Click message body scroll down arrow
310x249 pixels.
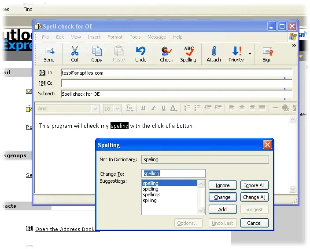(292, 189)
